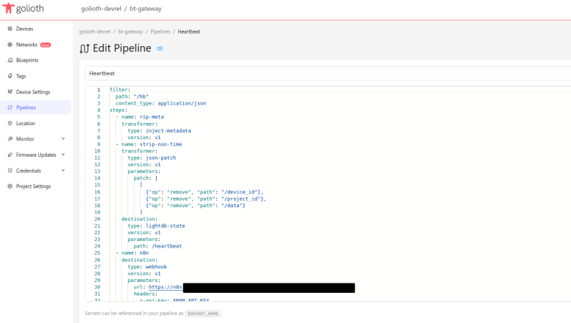Screen dimensions: 571x323
Task: Click the type: webhook line
Action: point(147,267)
